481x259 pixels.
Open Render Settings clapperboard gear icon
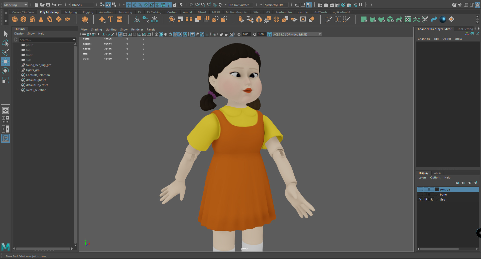tap(337, 5)
